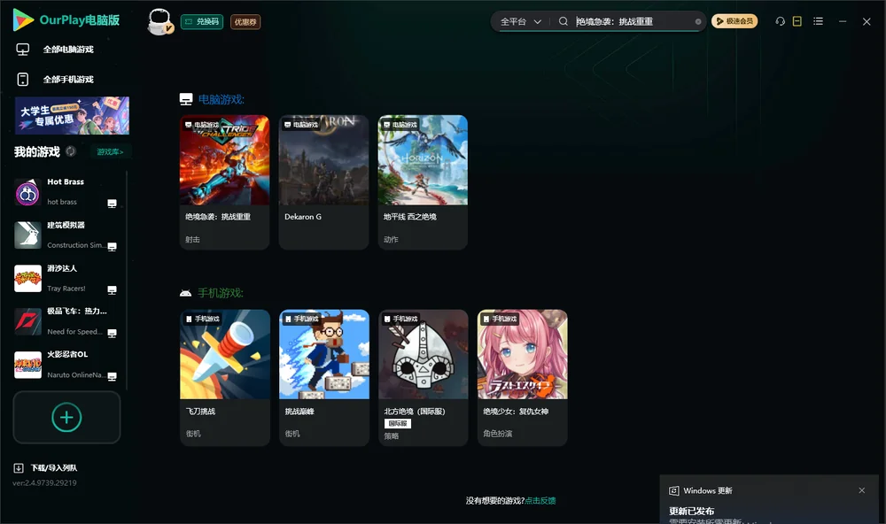Expand the 全平台 platform dropdown
The image size is (886, 524).
520,21
